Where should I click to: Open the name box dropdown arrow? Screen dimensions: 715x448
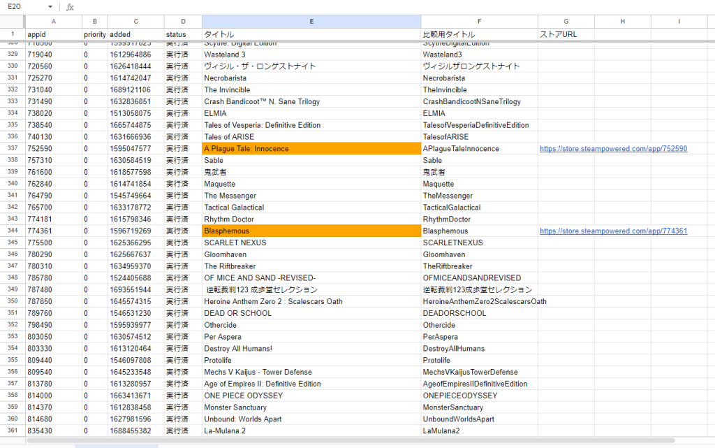tap(50, 7)
